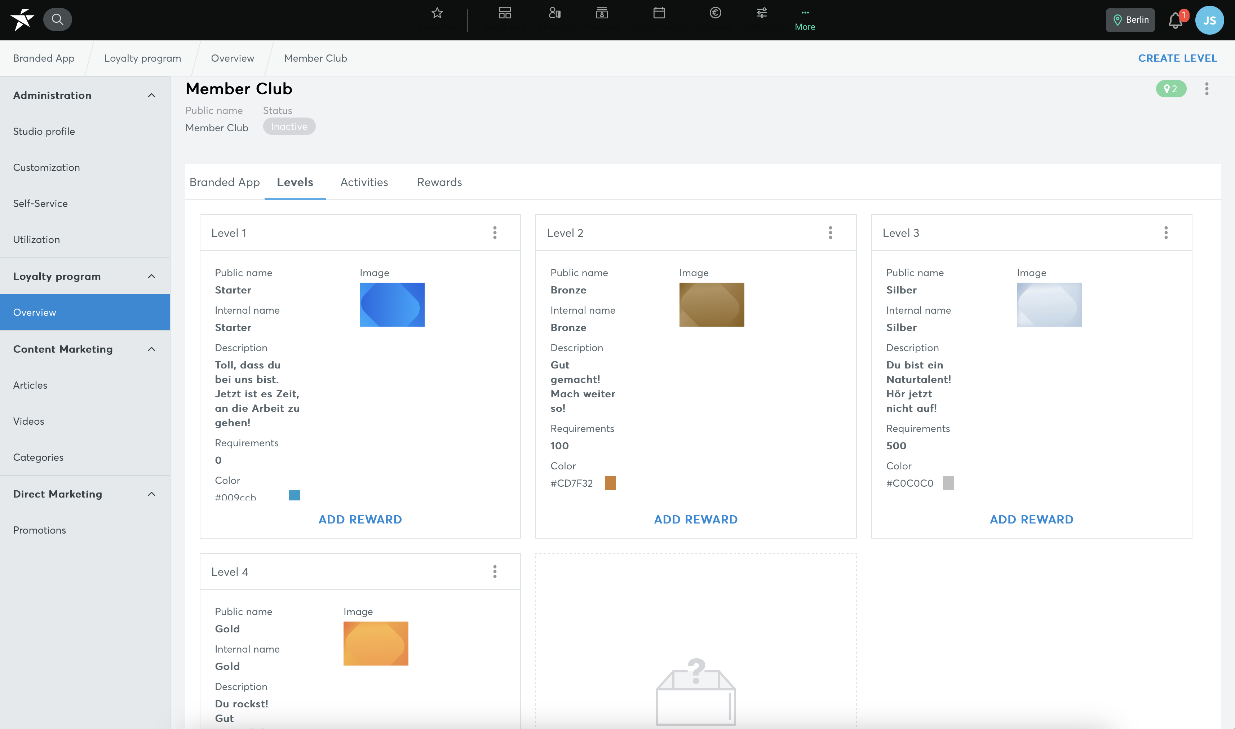Click the Gold level image thumbnail
Image resolution: width=1235 pixels, height=729 pixels.
376,644
